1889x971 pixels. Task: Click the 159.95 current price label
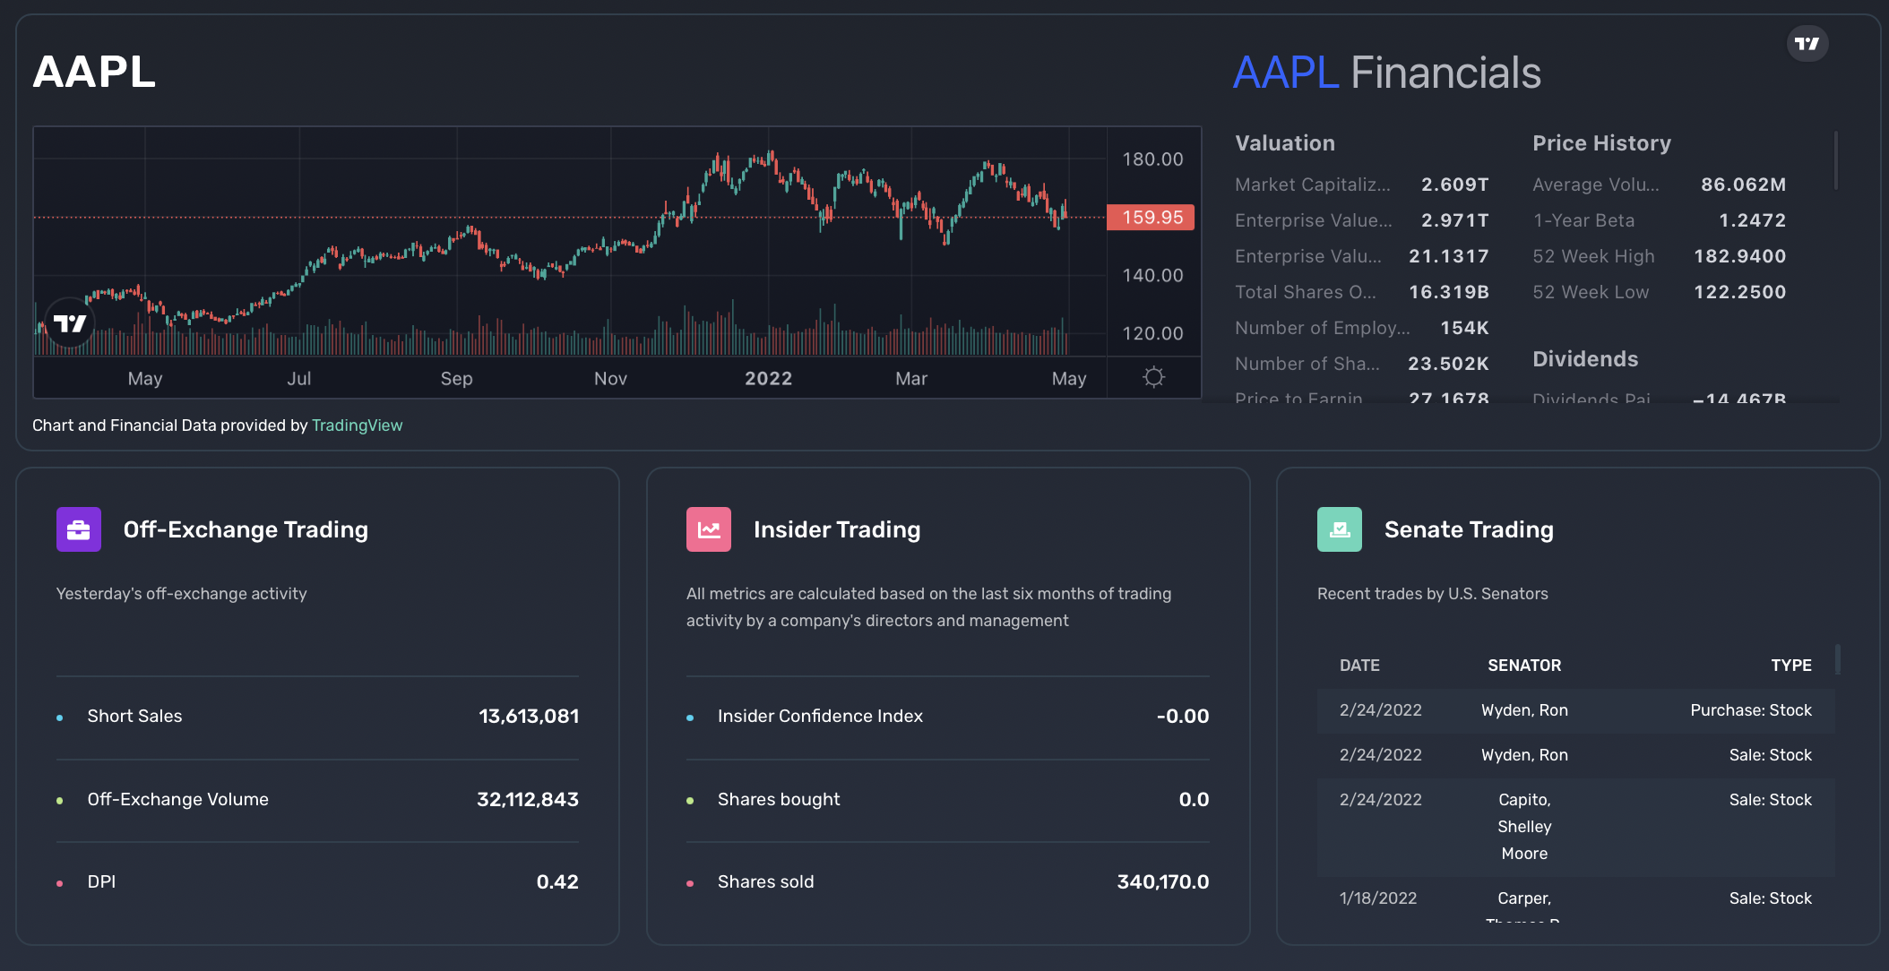tap(1151, 218)
